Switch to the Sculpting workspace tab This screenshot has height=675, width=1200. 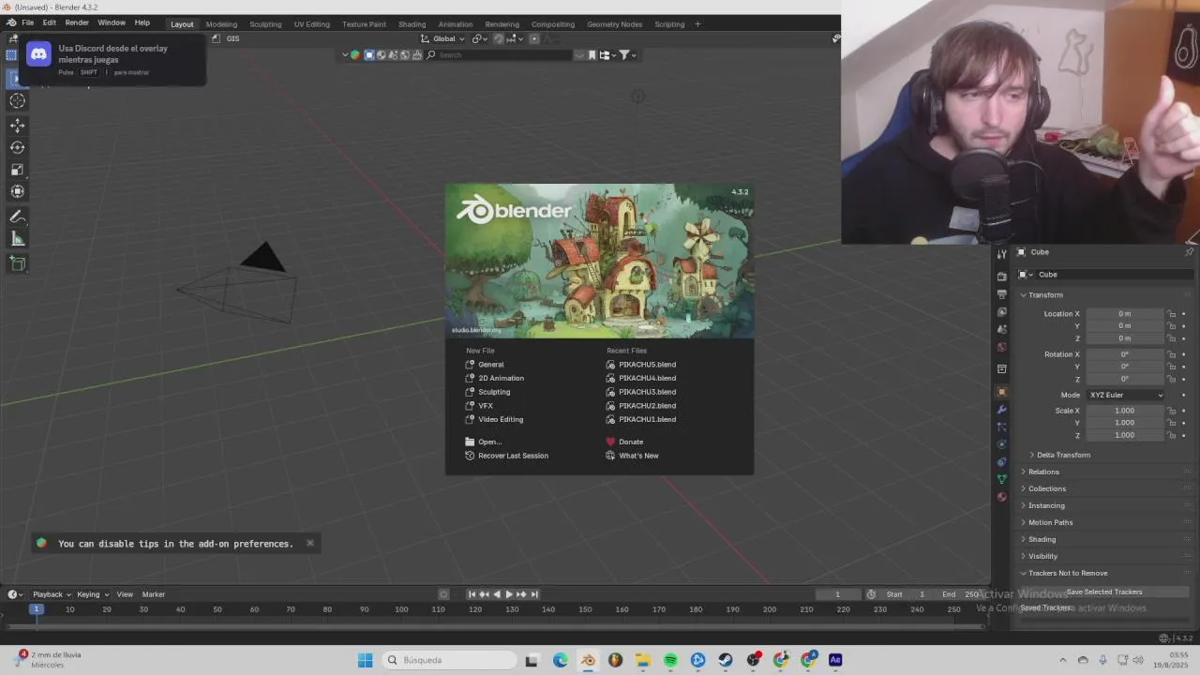265,23
